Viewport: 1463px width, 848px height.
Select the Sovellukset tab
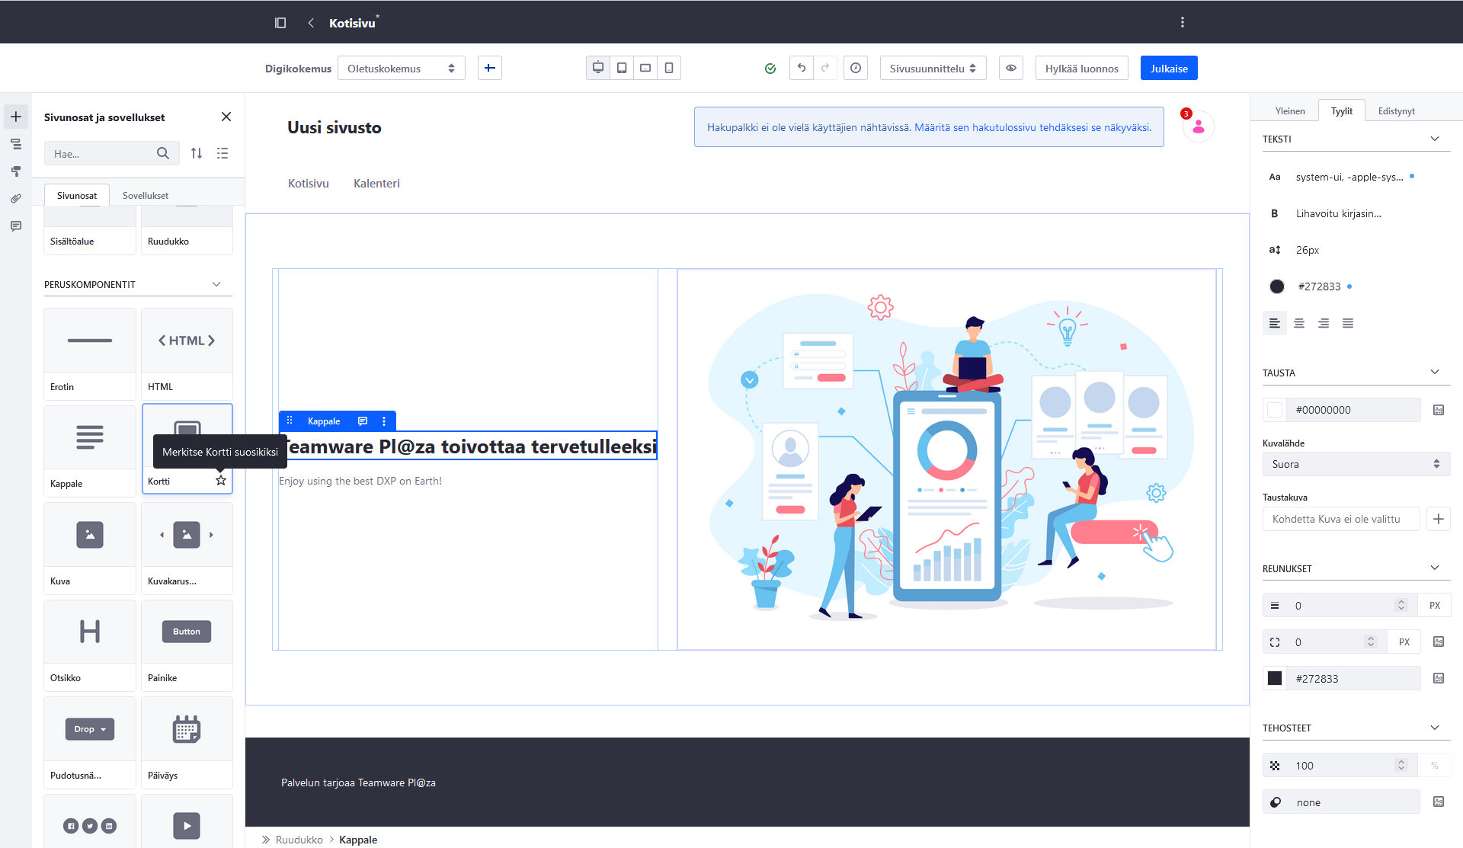tap(146, 196)
